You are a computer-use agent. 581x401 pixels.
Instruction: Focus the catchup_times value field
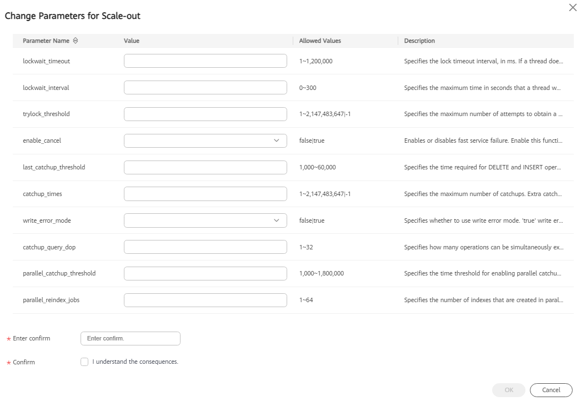(206, 194)
